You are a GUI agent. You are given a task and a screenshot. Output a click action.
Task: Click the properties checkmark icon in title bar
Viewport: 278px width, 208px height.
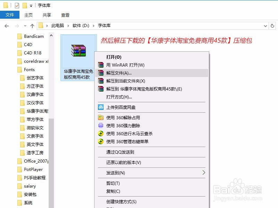(x=17, y=6)
